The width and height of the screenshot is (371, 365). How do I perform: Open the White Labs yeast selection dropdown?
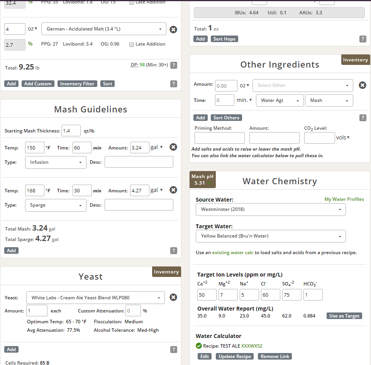coord(95,298)
